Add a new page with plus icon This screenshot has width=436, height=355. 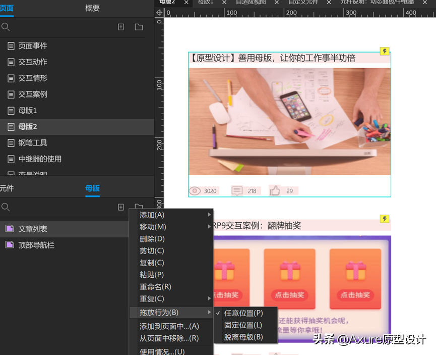click(120, 27)
